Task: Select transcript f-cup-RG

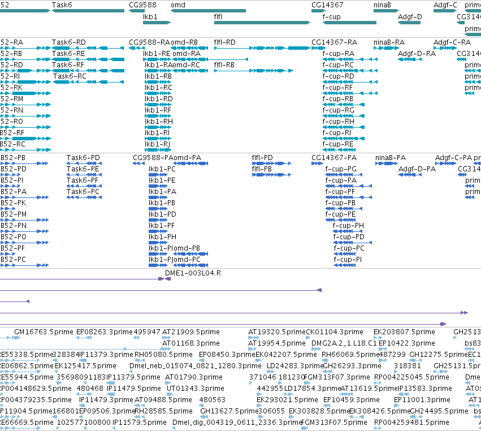Action: [x=339, y=110]
